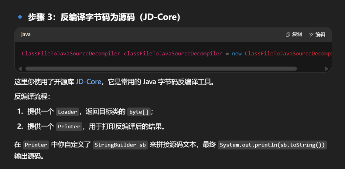Click the StringBuilder sb code chip
The image size is (345, 169).
[120, 145]
